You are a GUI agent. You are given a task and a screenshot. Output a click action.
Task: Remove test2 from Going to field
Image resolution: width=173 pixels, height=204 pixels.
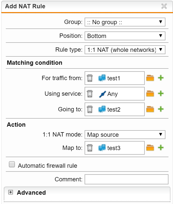[x=90, y=109]
